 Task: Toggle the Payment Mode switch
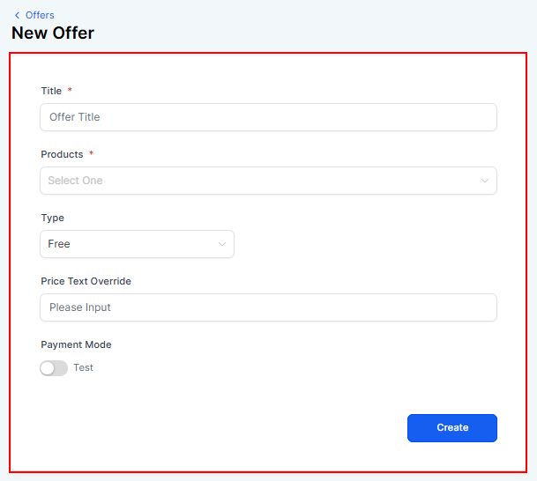point(54,368)
